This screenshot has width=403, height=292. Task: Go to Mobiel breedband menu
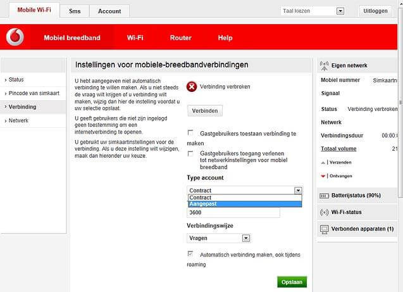point(72,38)
